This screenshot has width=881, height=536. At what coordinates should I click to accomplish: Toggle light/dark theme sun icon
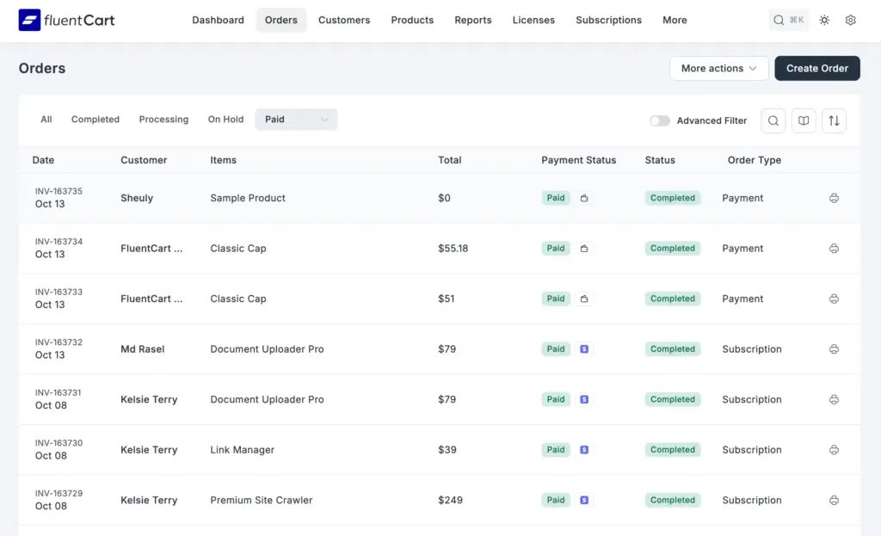point(824,20)
